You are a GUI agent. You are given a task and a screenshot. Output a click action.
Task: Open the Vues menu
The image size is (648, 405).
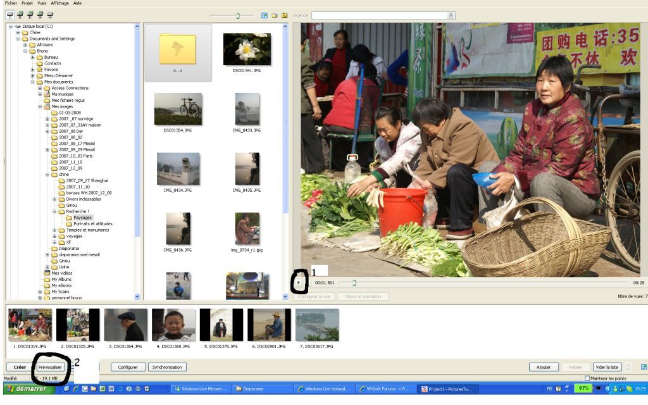click(x=42, y=3)
